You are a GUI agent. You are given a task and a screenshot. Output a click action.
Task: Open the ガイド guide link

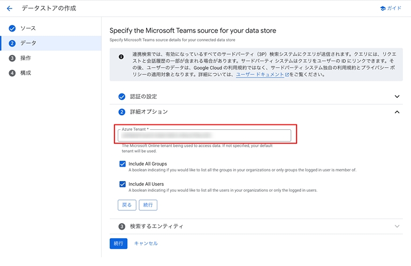pos(391,8)
